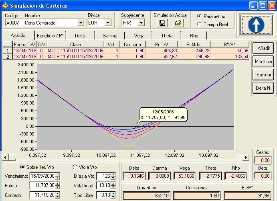This screenshot has width=277, height=201.
Task: Click the Bº/Pº column header
Action: [229, 44]
